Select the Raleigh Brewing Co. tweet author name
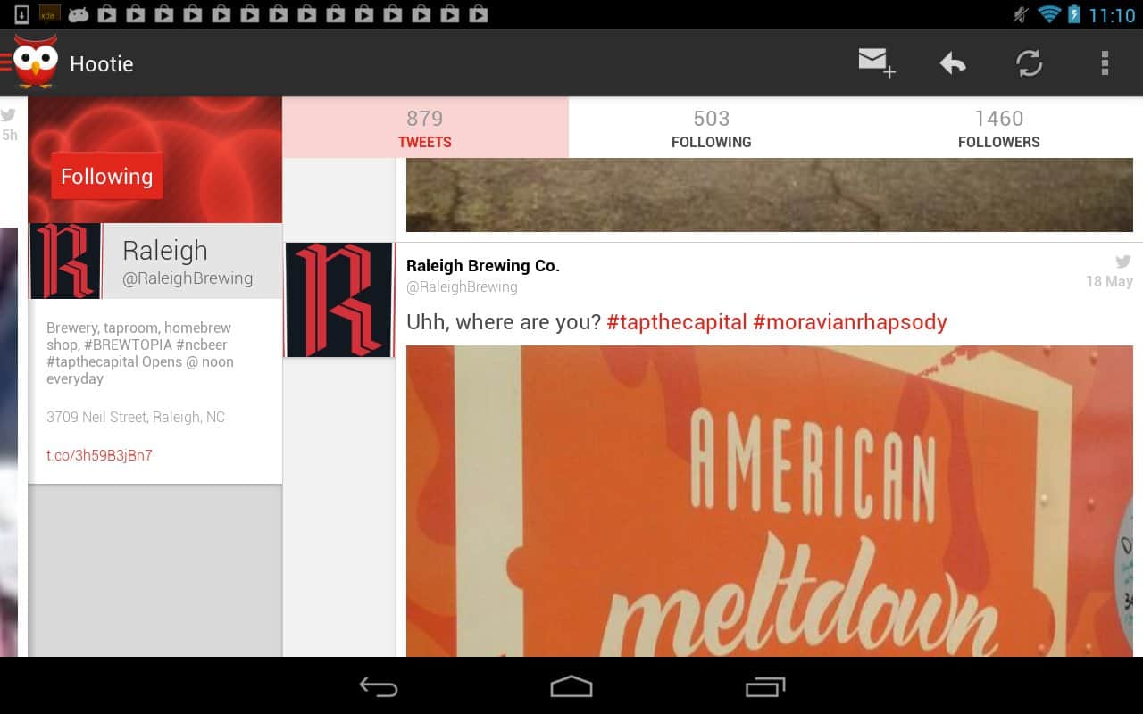 pos(482,265)
